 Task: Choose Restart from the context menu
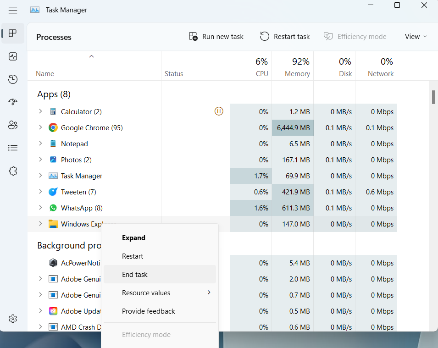click(160, 256)
